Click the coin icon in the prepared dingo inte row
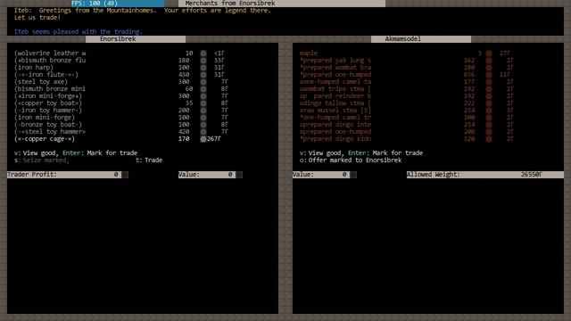Viewport: 571px width, 321px height. point(489,125)
